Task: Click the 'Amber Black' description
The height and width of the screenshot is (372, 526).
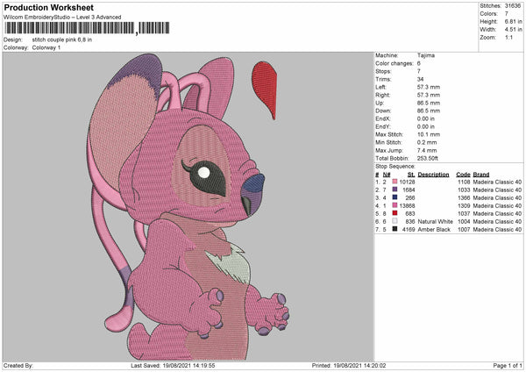Action: point(434,230)
